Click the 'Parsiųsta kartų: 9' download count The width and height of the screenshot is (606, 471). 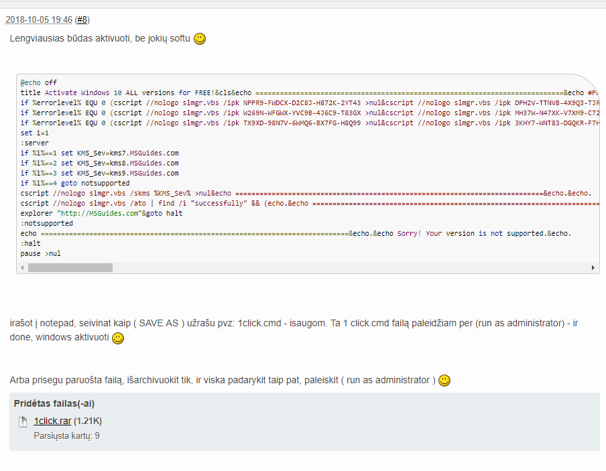pos(67,436)
